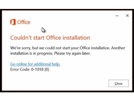The height and width of the screenshot is (101, 134).
Task: Click the word Couldn't in the heading
Action: 21,38
